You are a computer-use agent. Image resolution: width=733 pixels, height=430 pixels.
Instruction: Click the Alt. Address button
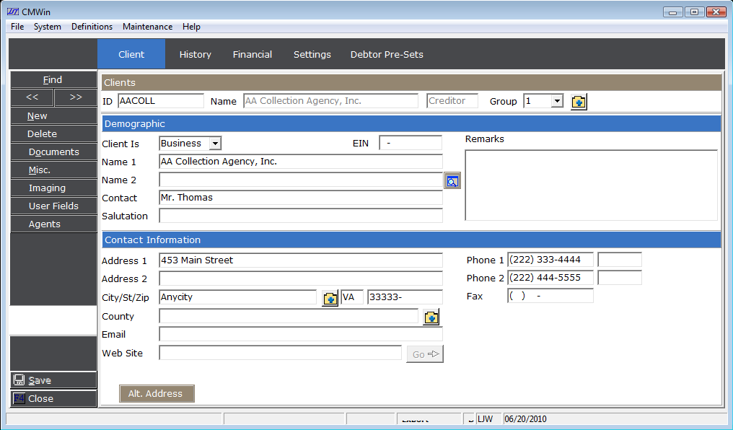[156, 393]
